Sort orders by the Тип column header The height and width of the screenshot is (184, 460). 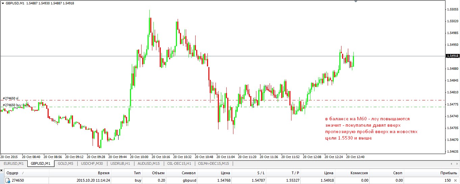(127, 173)
